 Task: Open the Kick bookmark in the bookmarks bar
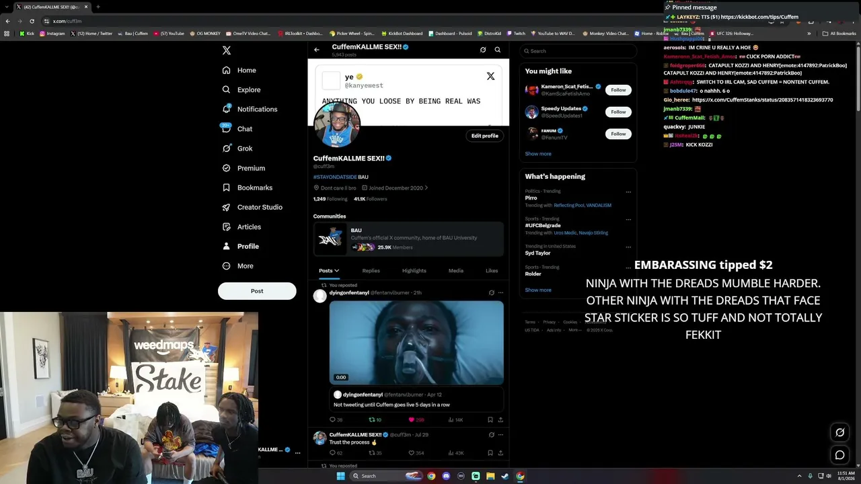tap(27, 34)
